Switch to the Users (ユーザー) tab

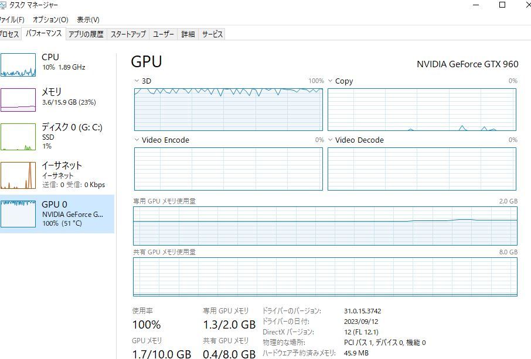(x=164, y=34)
